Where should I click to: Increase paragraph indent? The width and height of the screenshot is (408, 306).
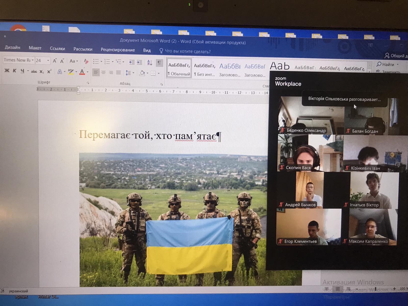tap(139, 62)
